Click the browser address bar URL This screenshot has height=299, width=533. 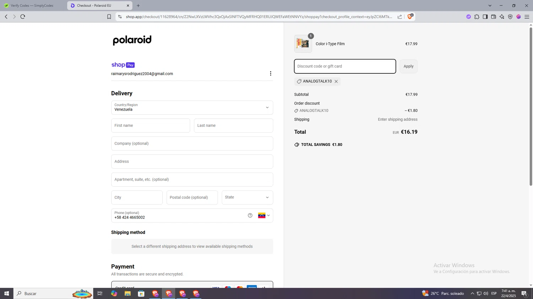(259, 17)
